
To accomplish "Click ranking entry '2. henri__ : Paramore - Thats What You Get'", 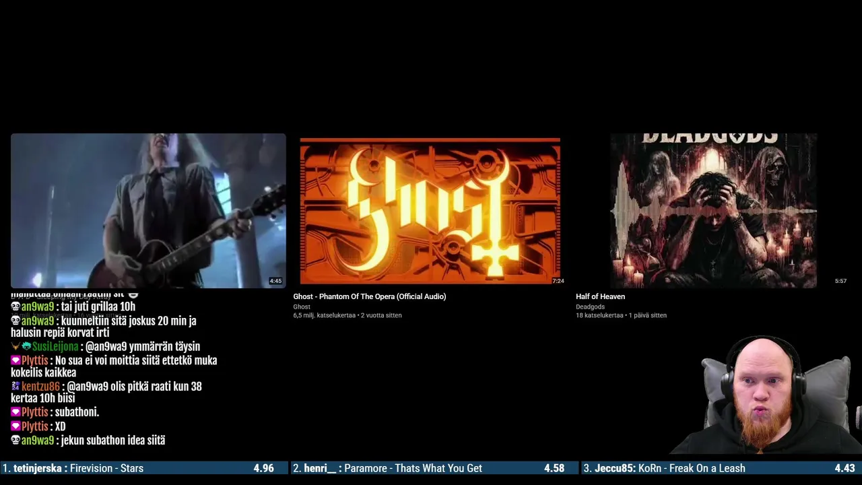I will (387, 468).
